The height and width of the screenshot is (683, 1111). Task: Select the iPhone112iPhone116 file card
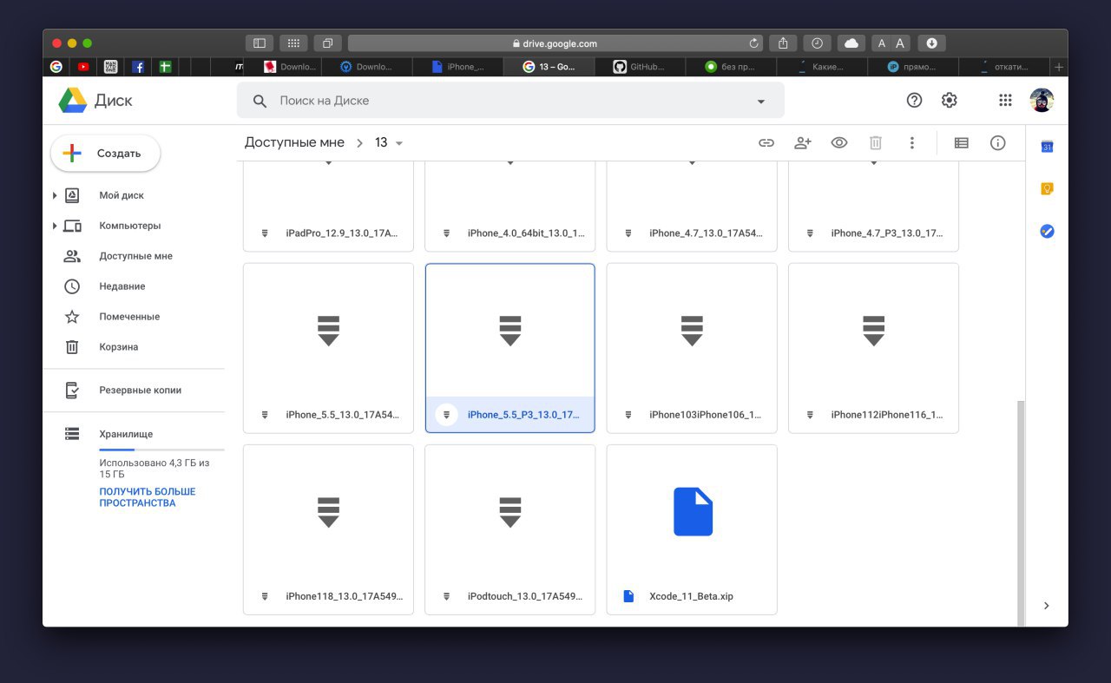(x=873, y=348)
